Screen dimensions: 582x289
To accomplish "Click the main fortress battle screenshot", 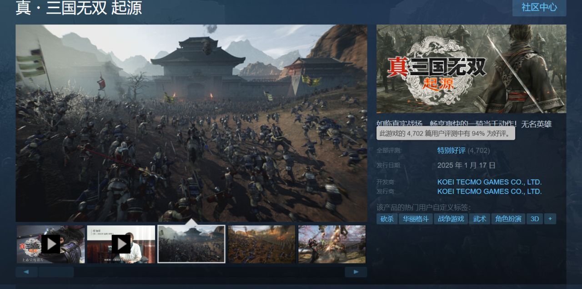I will click(191, 123).
